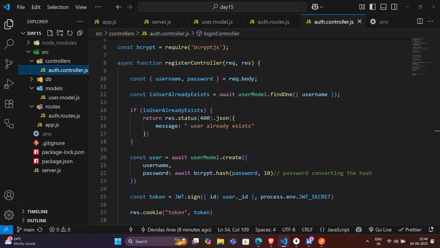The width and height of the screenshot is (440, 248).
Task: Open the Edit menu
Action: pyautogui.click(x=36, y=7)
